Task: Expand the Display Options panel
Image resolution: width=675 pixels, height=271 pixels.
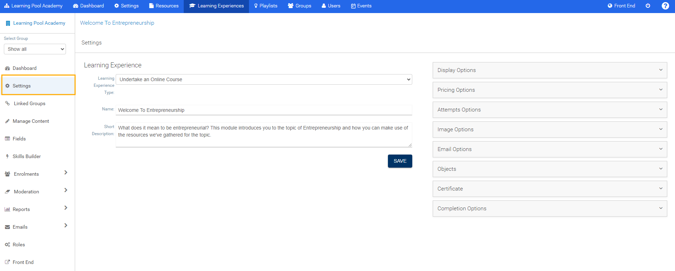Action: [x=549, y=70]
